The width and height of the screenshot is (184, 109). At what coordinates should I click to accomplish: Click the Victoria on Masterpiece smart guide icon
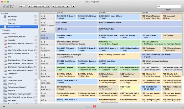point(5,70)
